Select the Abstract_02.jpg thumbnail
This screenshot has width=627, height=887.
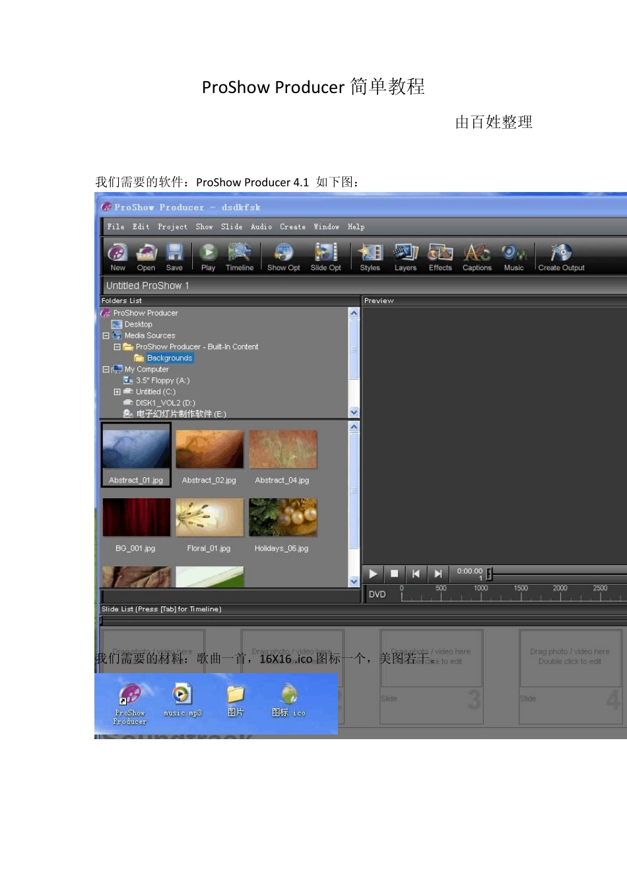(209, 457)
